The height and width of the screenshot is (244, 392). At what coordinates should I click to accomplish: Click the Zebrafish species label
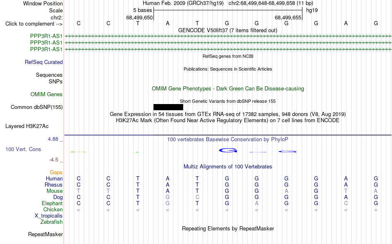pyautogui.click(x=52, y=222)
